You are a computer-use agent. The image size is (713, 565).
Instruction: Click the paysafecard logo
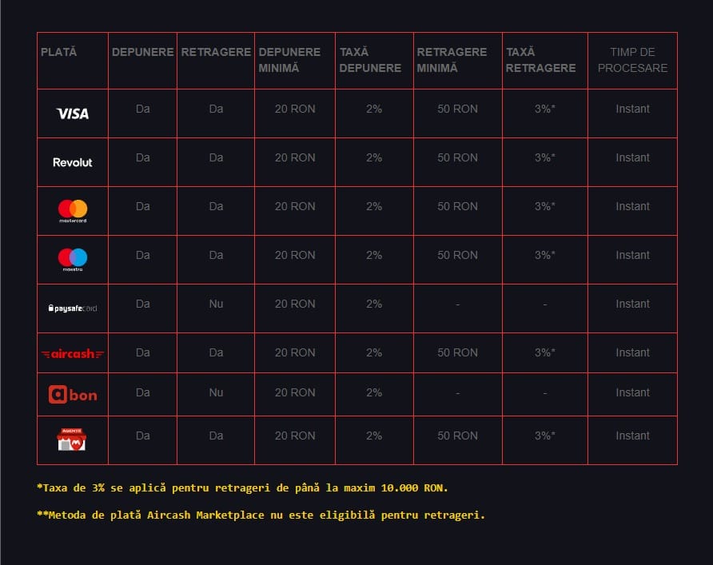click(73, 308)
